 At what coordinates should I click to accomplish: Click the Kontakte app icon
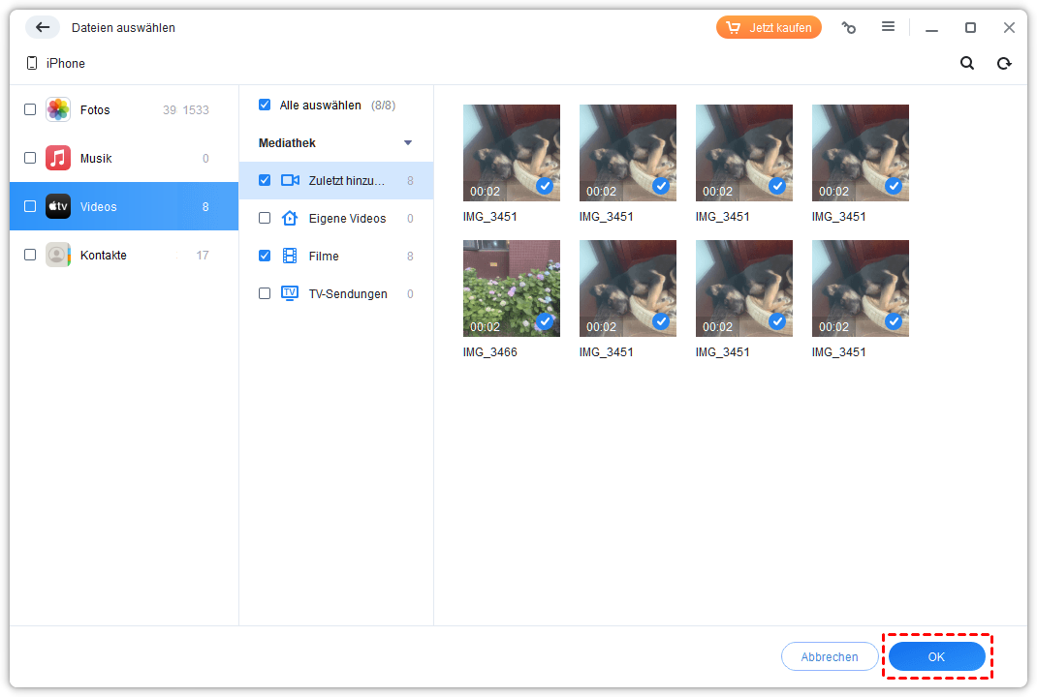point(58,255)
